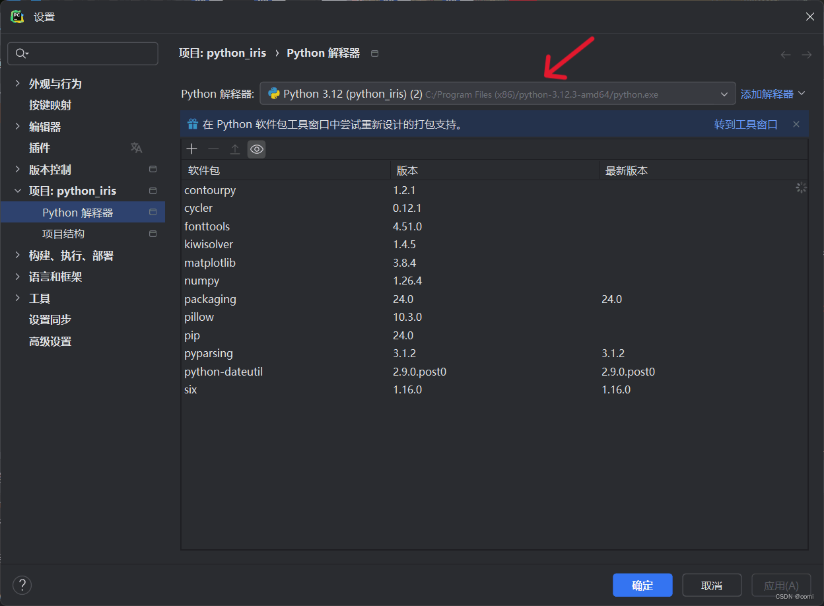This screenshot has width=824, height=606.
Task: Click the project-level icon beside 项目结构
Action: click(153, 234)
